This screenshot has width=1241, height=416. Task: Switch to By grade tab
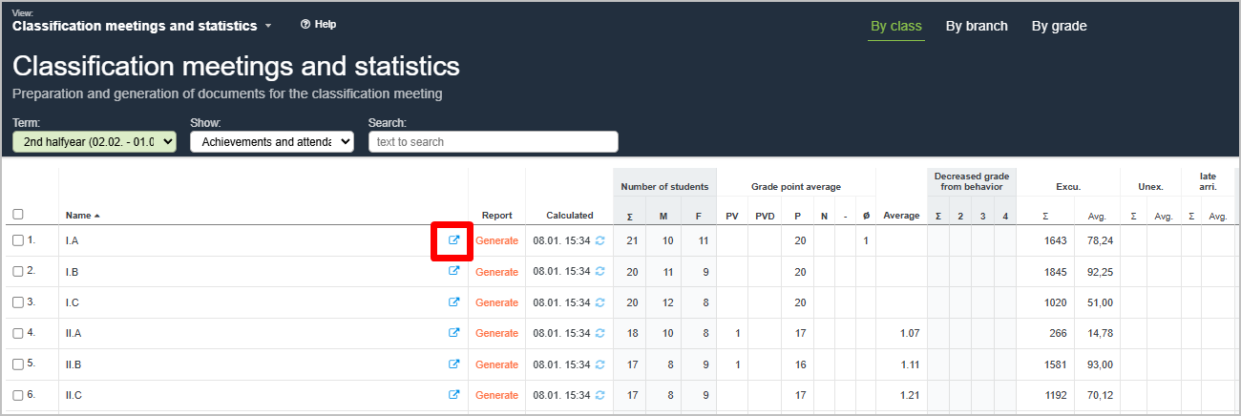[x=1059, y=26]
